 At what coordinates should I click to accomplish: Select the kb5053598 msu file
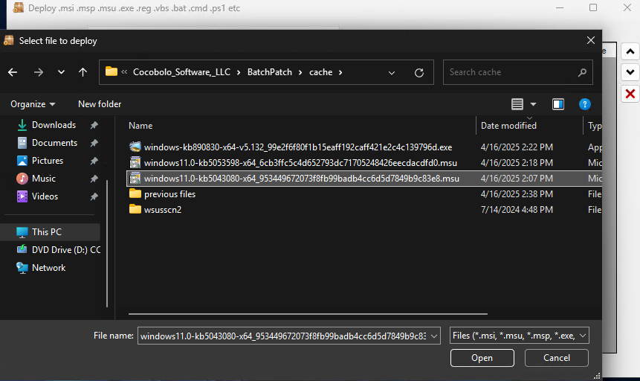point(300,163)
